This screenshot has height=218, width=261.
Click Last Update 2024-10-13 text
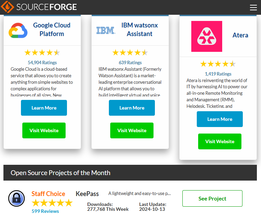152,207
